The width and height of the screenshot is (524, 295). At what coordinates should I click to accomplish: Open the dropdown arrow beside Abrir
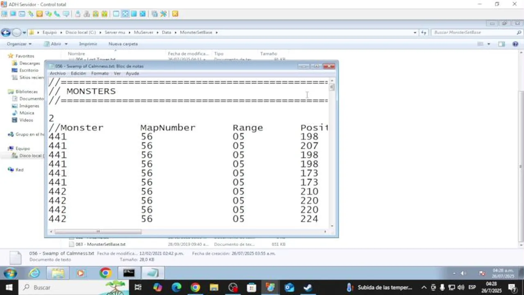66,44
